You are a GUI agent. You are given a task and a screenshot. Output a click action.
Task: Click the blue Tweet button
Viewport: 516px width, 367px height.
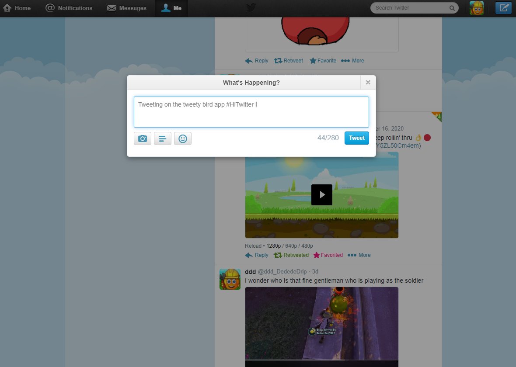click(357, 138)
